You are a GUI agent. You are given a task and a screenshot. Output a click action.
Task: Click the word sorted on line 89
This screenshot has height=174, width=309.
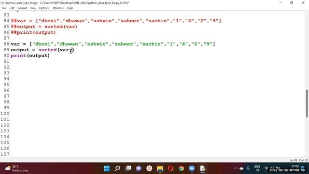[47, 50]
